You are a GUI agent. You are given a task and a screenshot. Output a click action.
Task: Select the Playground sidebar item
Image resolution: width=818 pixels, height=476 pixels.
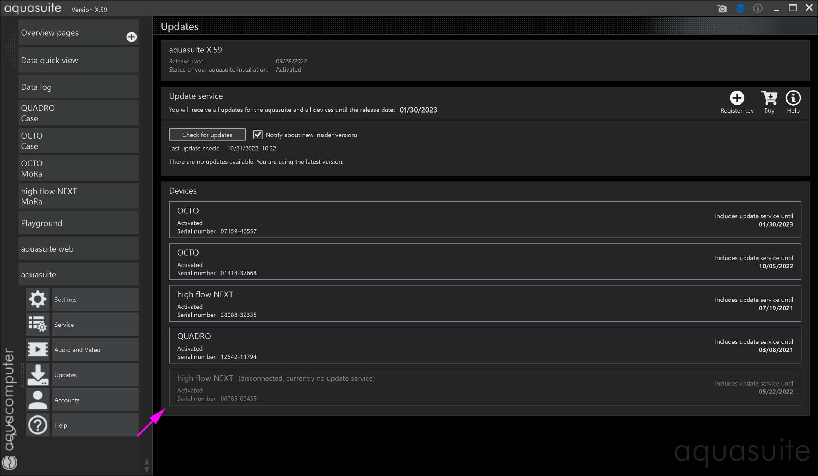(78, 223)
